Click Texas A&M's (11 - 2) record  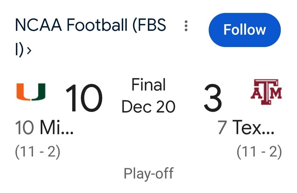click(x=259, y=152)
